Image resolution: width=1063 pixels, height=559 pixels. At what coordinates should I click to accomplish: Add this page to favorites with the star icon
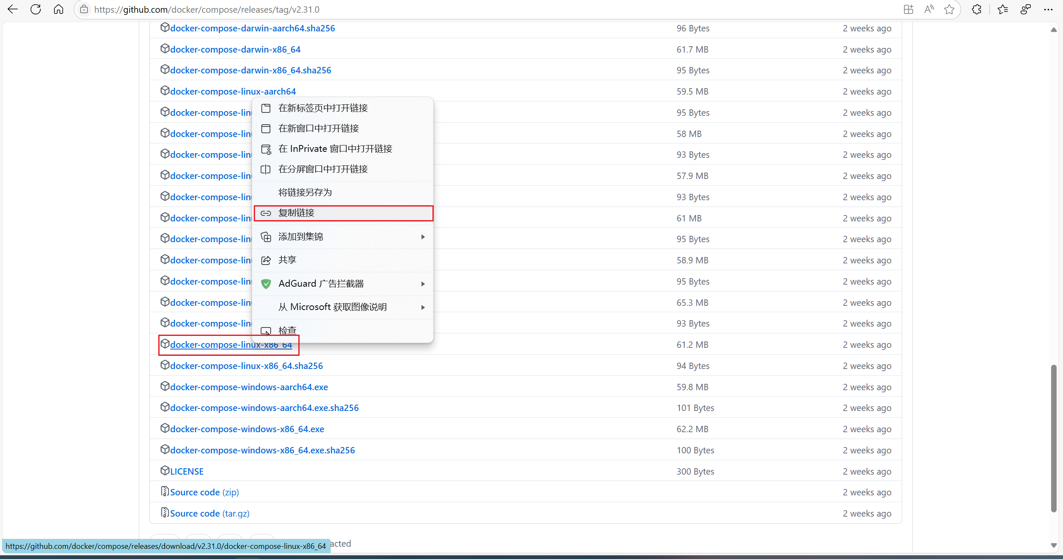coord(949,9)
